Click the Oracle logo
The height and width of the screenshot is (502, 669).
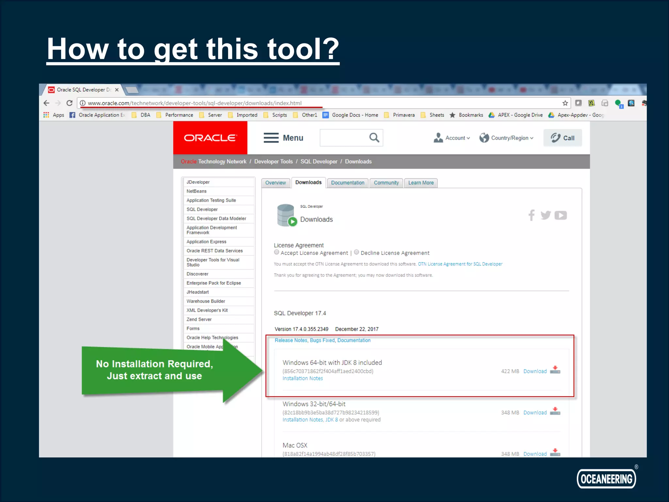coord(210,138)
